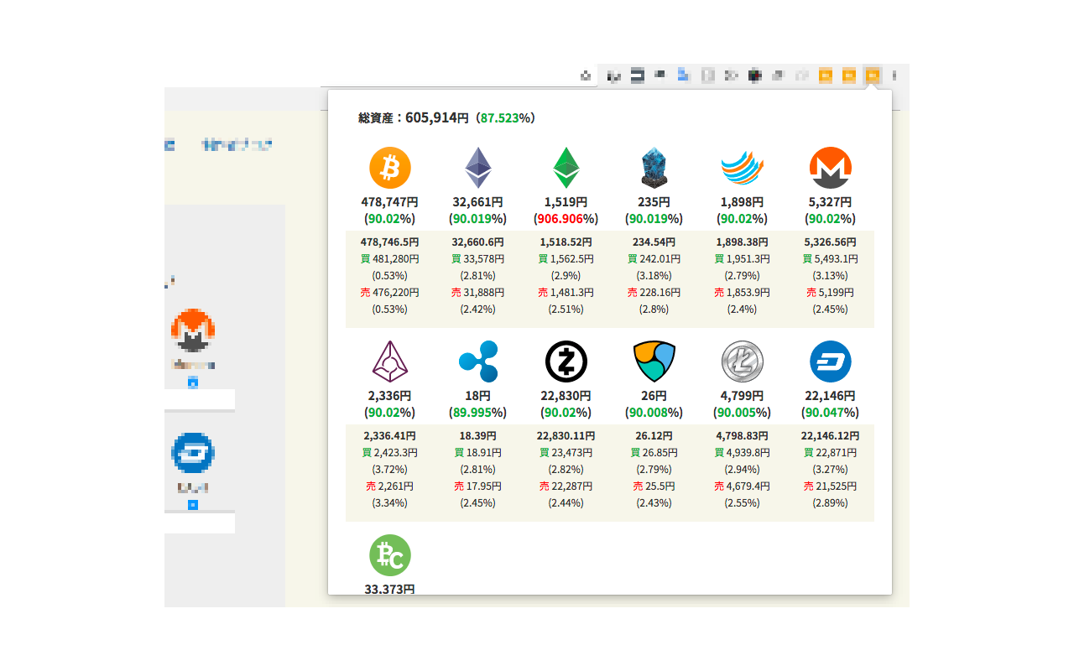Click the Lisk buy price 242.01円
This screenshot has height=671, width=1074.
pos(660,259)
